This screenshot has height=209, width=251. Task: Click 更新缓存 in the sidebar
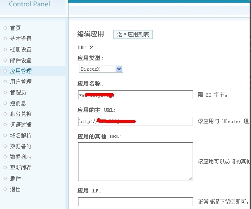tap(21, 168)
